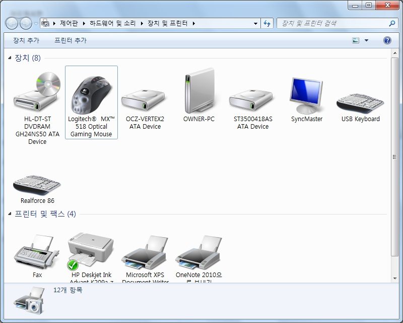Image resolution: width=403 pixels, height=323 pixels.
Task: Select the Realforce 86 keyboard icon
Action: pyautogui.click(x=37, y=185)
